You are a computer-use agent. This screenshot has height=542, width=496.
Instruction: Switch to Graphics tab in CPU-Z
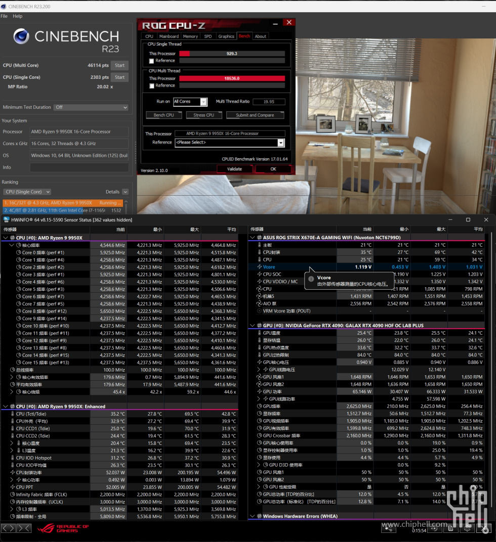226,36
